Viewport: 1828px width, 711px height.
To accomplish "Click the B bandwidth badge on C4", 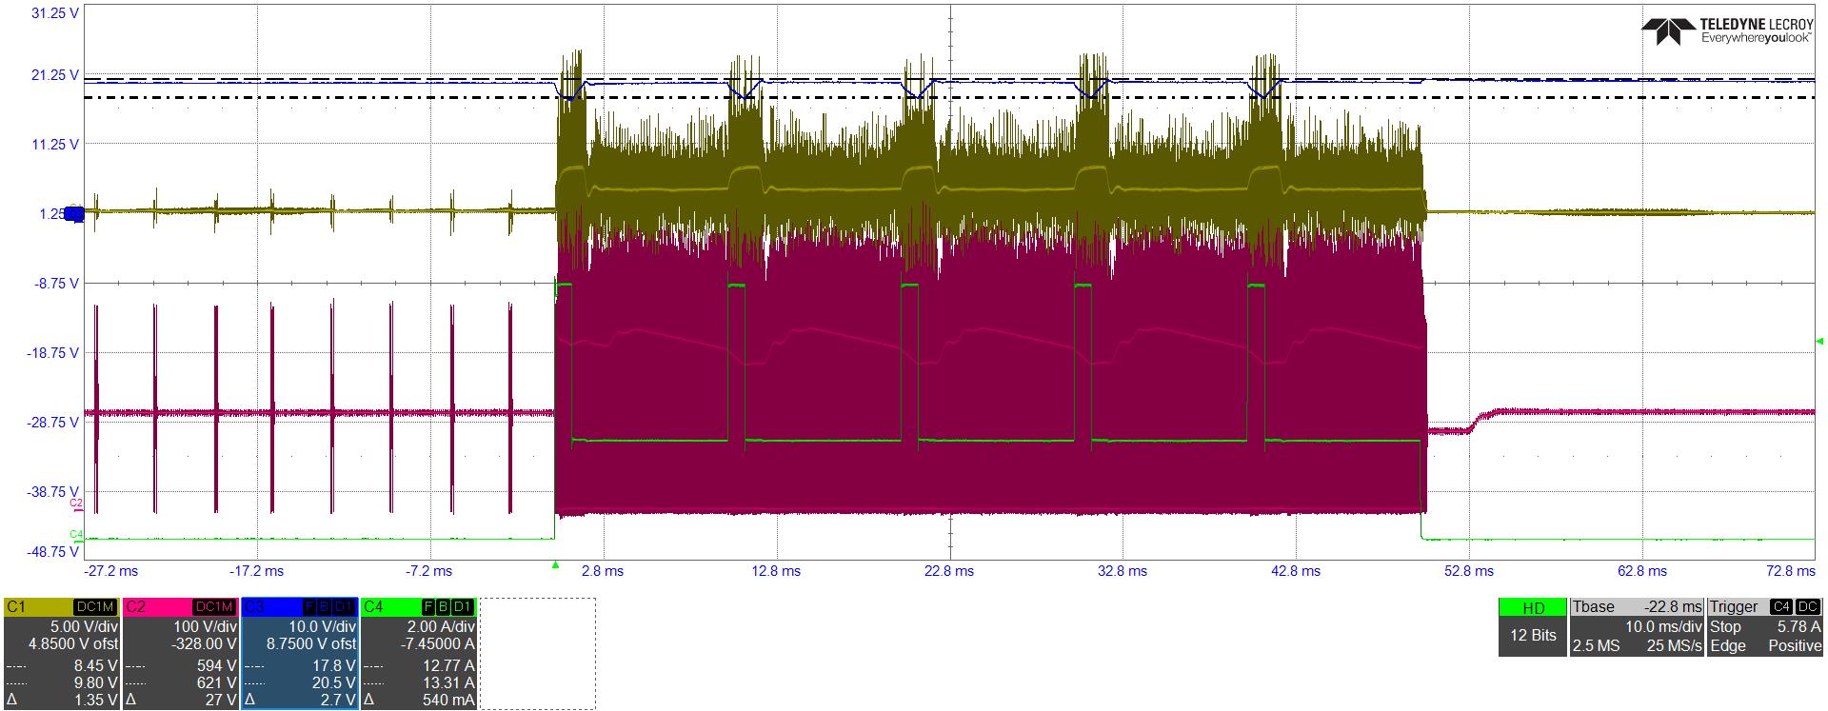I will (x=443, y=607).
